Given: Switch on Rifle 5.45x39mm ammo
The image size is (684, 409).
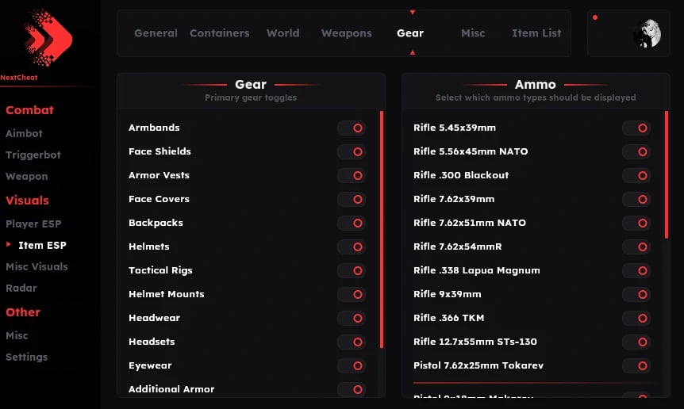Looking at the screenshot, I should click(636, 128).
